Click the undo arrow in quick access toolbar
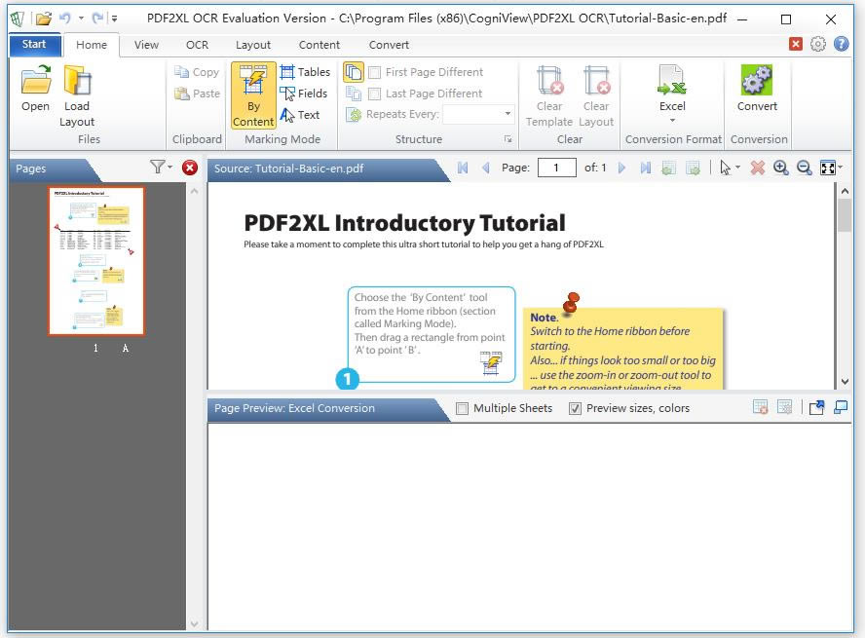Viewport: 865px width, 638px height. (x=65, y=19)
